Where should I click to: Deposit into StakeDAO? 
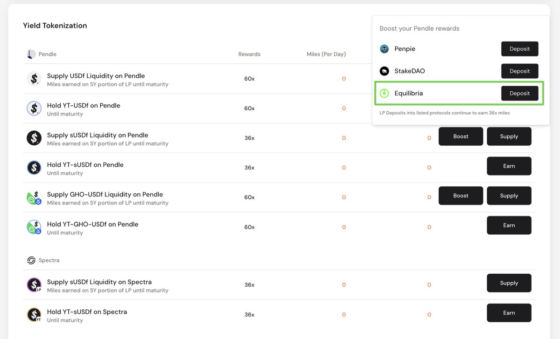tap(520, 71)
